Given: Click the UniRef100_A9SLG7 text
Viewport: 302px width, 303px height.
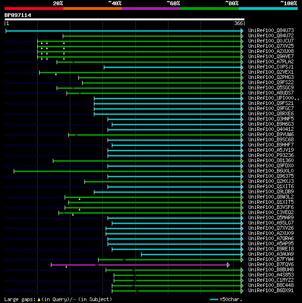Looking at the screenshot, I should pos(271,223).
